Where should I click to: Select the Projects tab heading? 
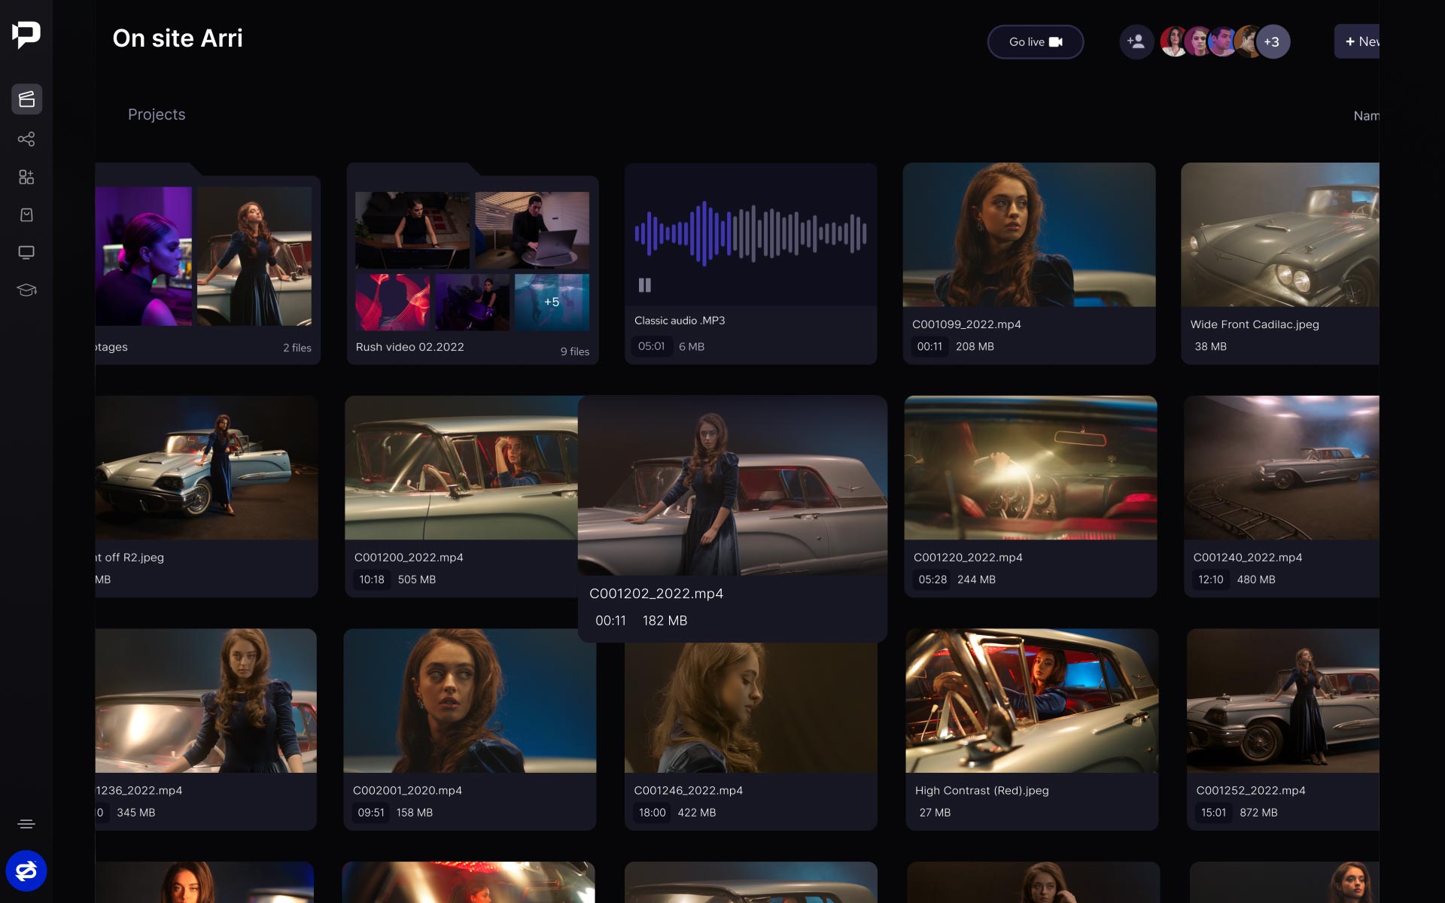157,114
